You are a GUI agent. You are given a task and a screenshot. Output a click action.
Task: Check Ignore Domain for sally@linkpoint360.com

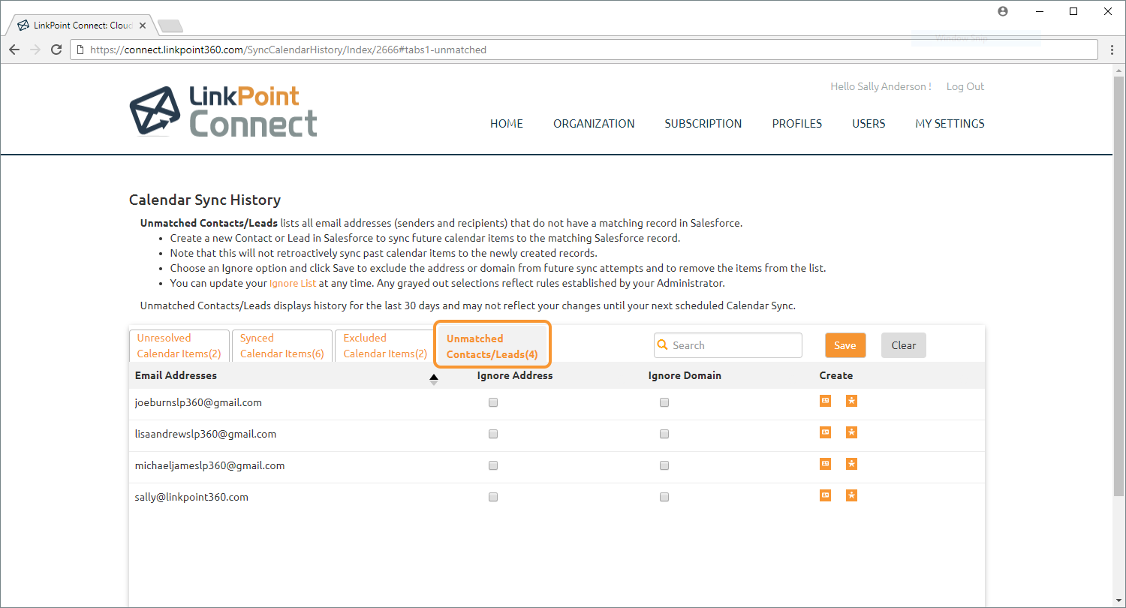click(x=664, y=497)
